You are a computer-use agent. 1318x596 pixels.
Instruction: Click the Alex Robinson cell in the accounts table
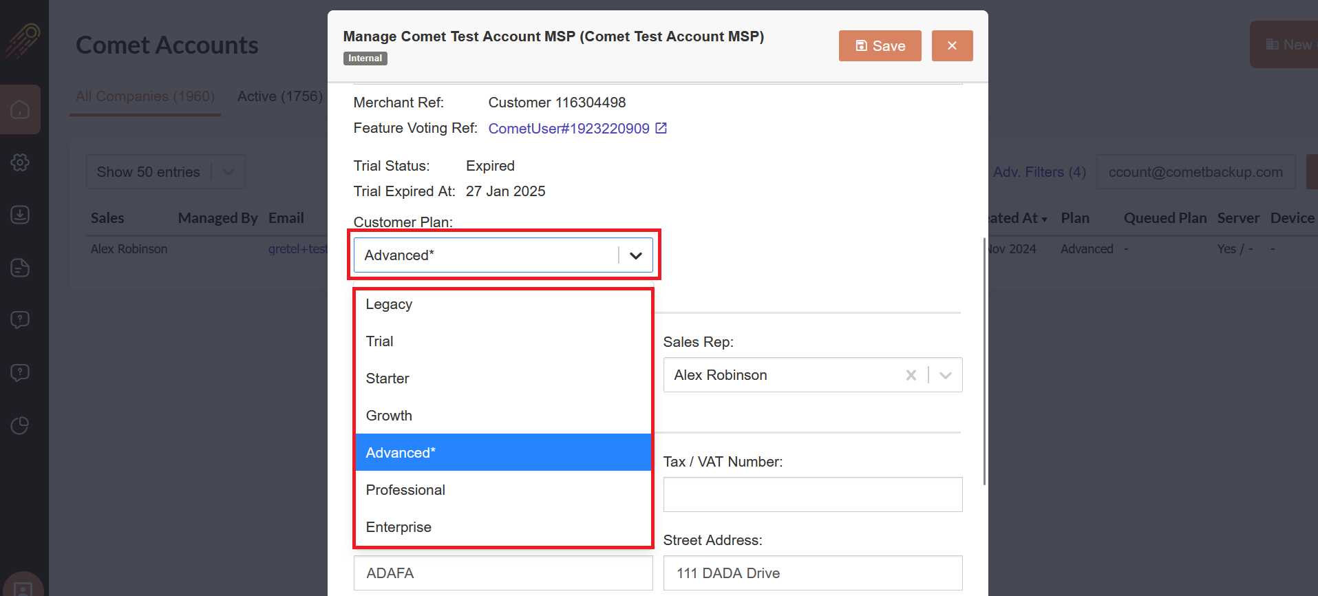[x=129, y=249]
